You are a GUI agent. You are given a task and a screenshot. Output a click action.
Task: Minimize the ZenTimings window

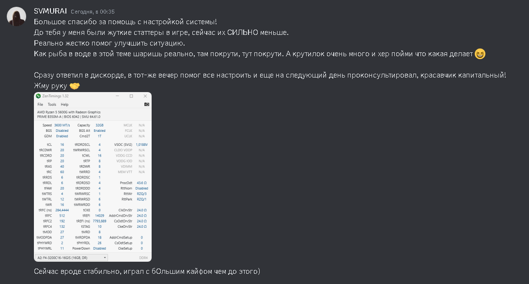click(x=117, y=96)
